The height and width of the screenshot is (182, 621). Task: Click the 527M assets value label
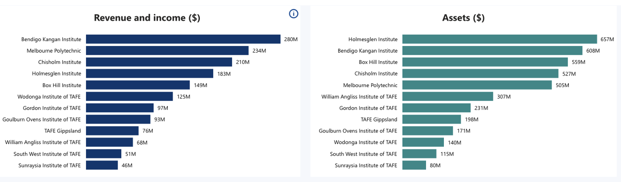click(569, 74)
